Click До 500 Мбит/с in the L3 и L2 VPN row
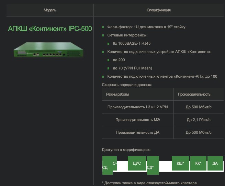The width and height of the screenshot is (225, 186). (x=199, y=107)
